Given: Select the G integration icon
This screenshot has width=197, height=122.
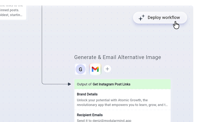Looking at the screenshot, I should coord(80,69).
